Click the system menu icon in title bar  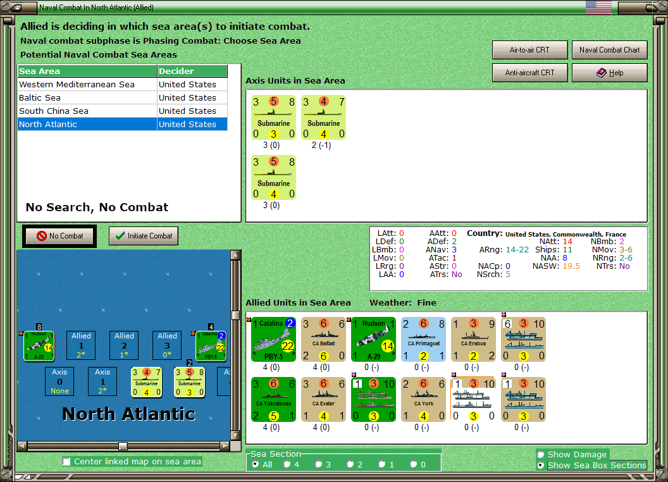(16, 7)
